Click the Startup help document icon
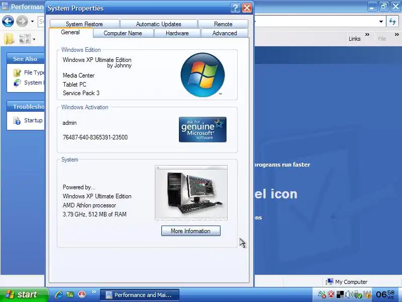The width and height of the screenshot is (402, 302). pos(17,120)
